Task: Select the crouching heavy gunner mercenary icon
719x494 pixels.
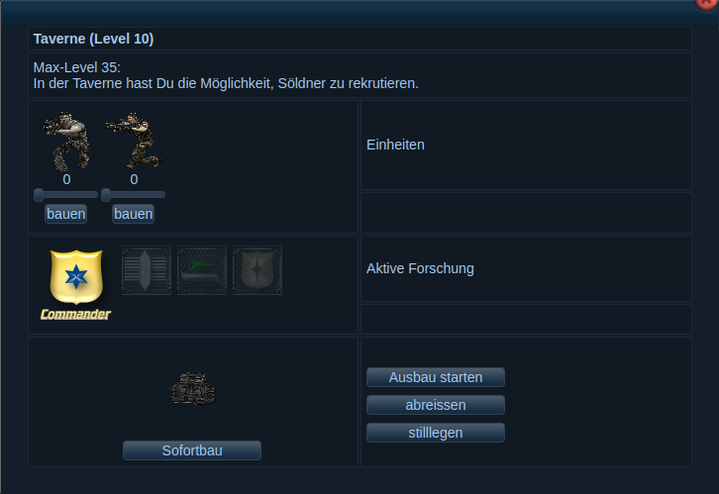Action: click(x=66, y=141)
